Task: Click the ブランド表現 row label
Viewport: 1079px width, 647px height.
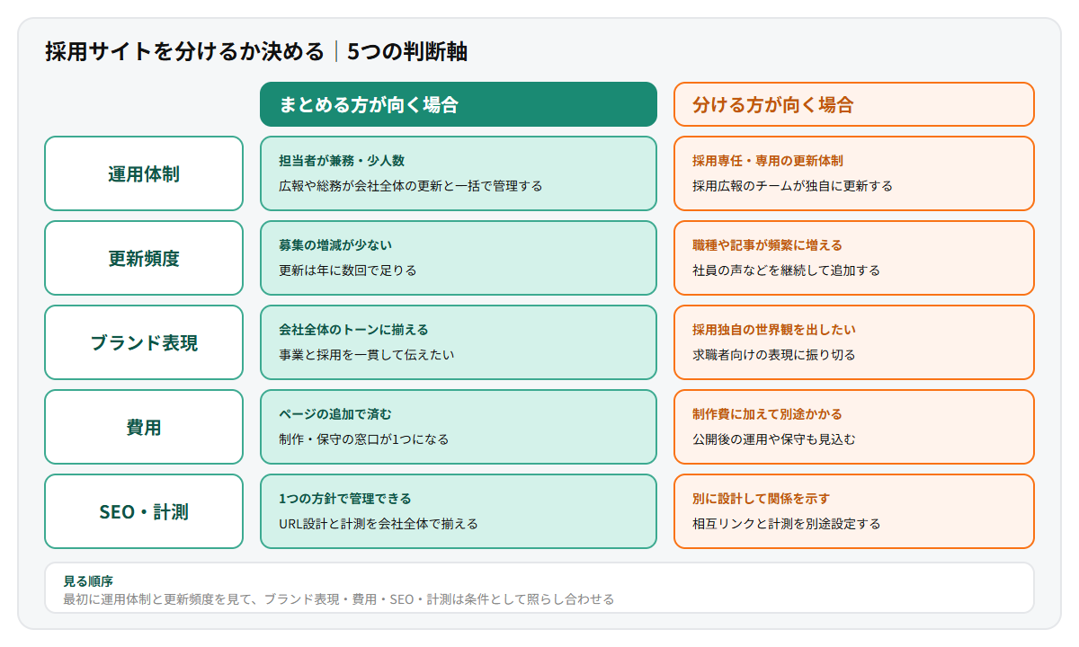Action: click(x=144, y=342)
